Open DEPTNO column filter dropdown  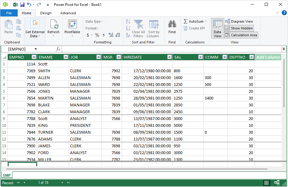252,57
